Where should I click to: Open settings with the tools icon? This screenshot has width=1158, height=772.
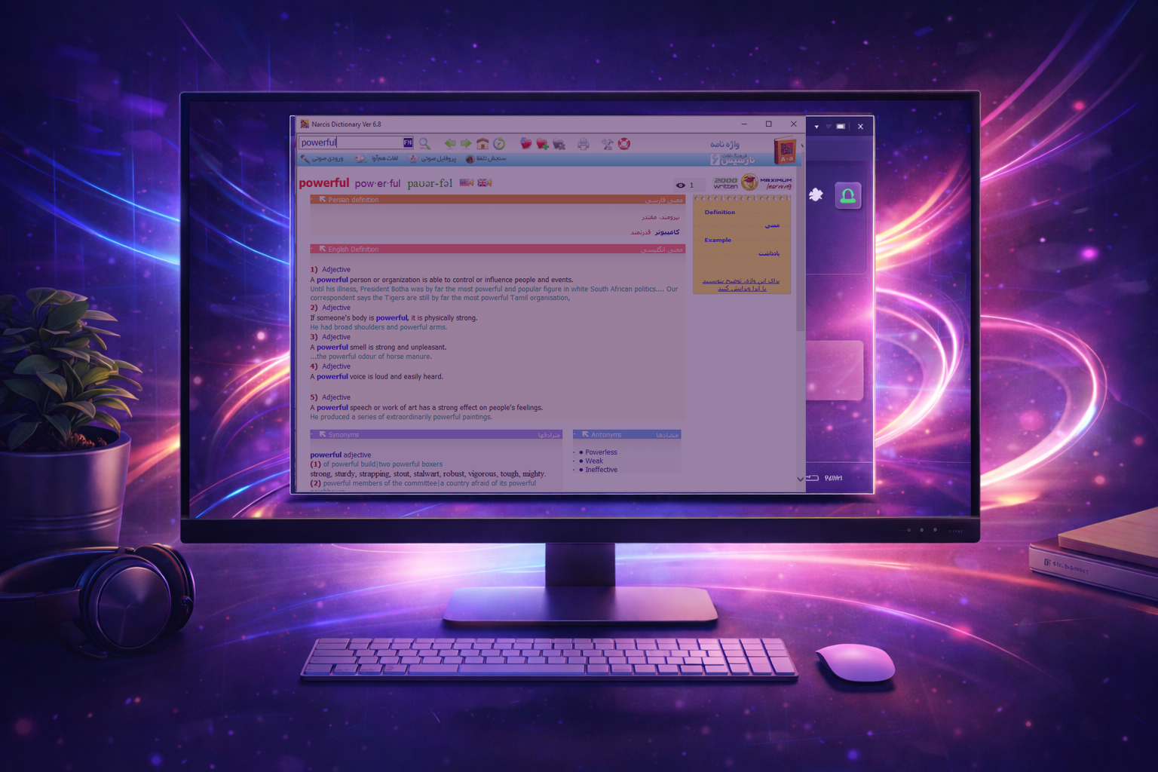pyautogui.click(x=607, y=144)
